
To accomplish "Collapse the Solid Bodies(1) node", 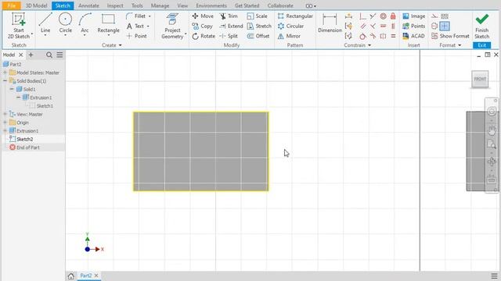I will click(x=5, y=81).
